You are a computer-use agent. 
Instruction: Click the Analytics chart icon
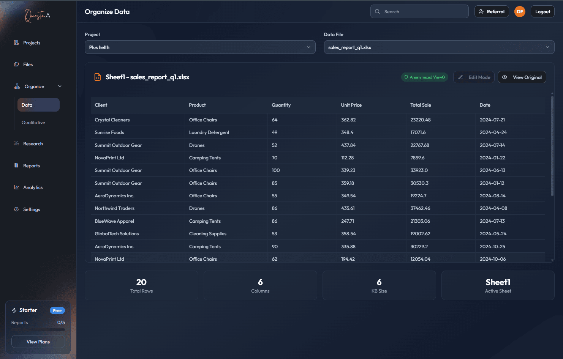click(x=16, y=187)
